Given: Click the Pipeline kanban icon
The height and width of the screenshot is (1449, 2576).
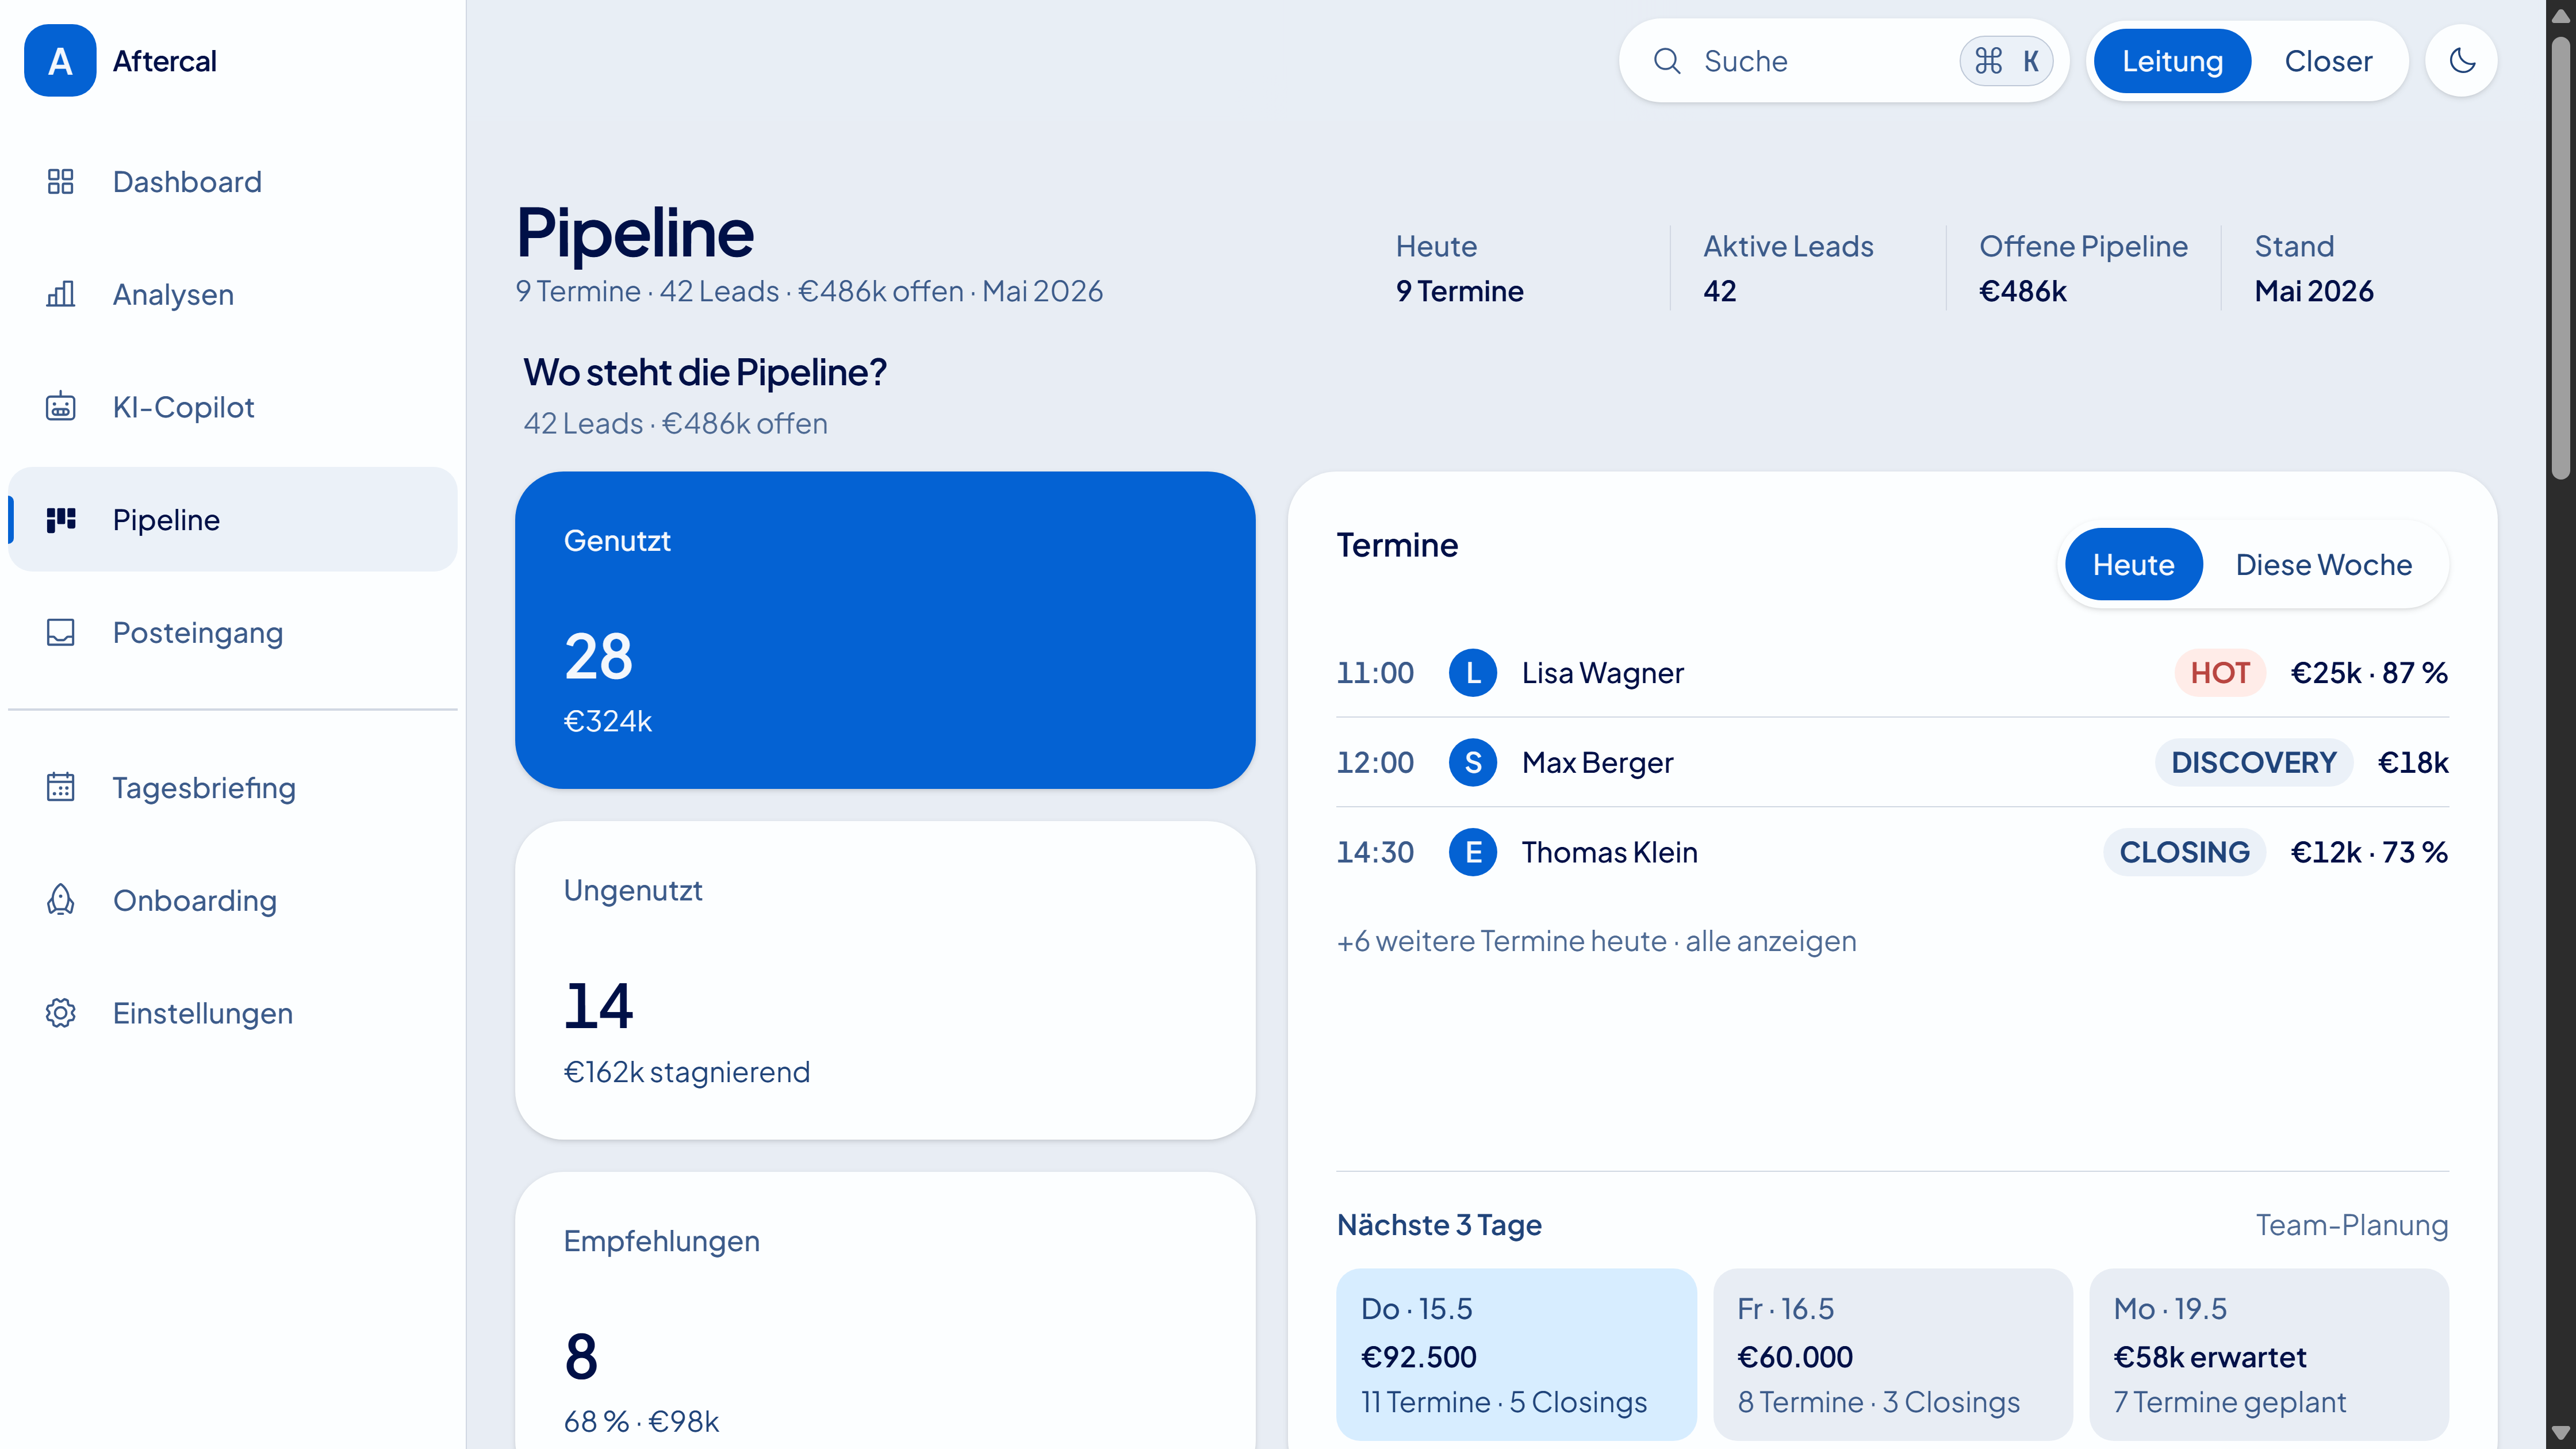Looking at the screenshot, I should coord(60,519).
